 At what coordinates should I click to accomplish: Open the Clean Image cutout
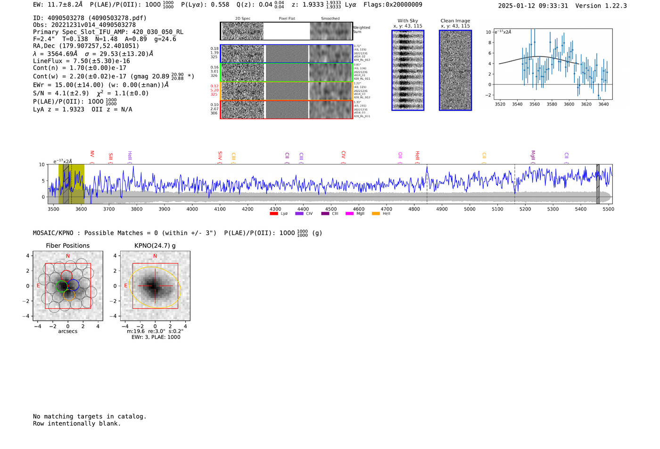tap(455, 70)
